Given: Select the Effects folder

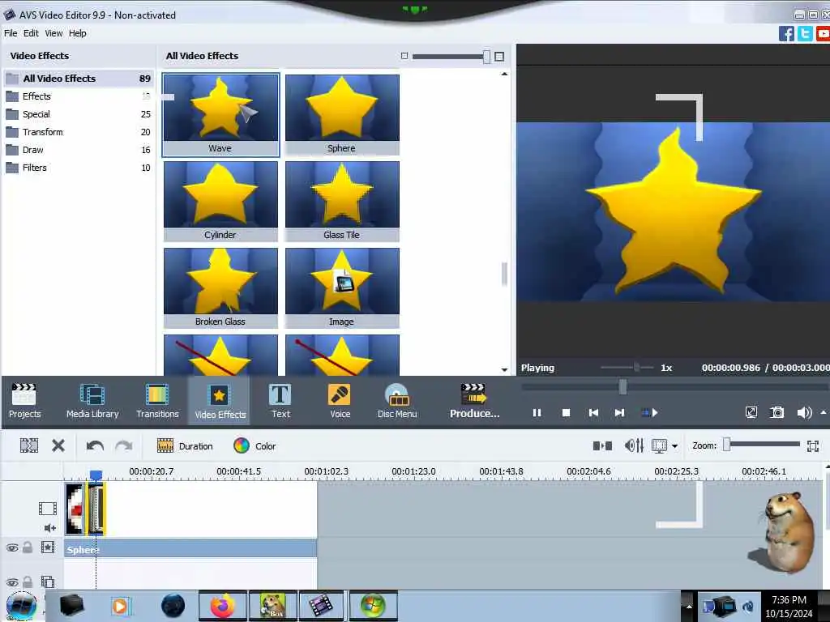Looking at the screenshot, I should point(79,96).
